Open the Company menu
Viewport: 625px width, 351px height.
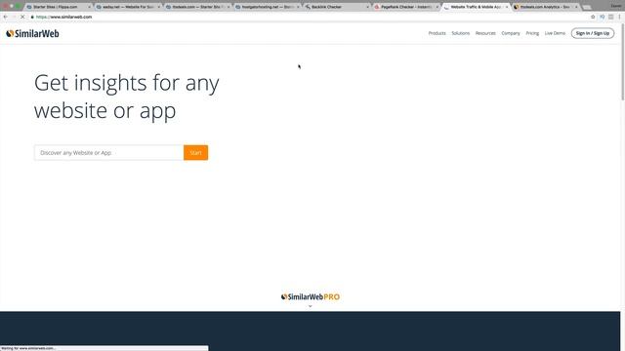(x=511, y=33)
